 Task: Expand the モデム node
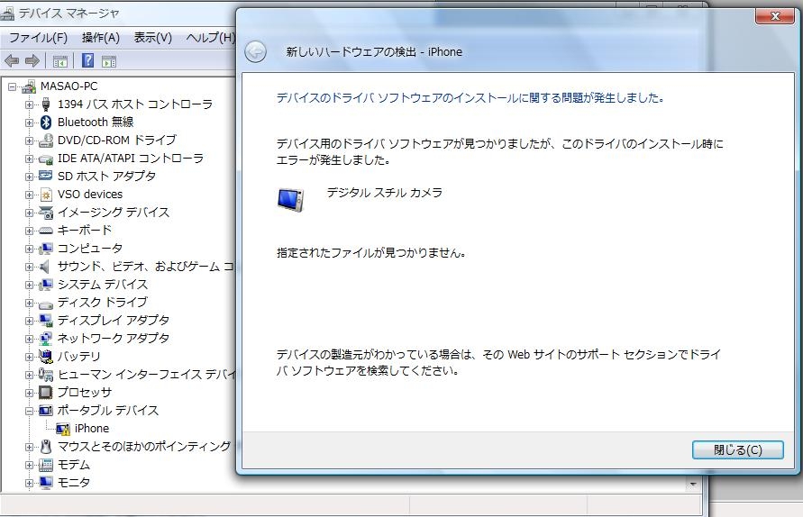pos(29,466)
